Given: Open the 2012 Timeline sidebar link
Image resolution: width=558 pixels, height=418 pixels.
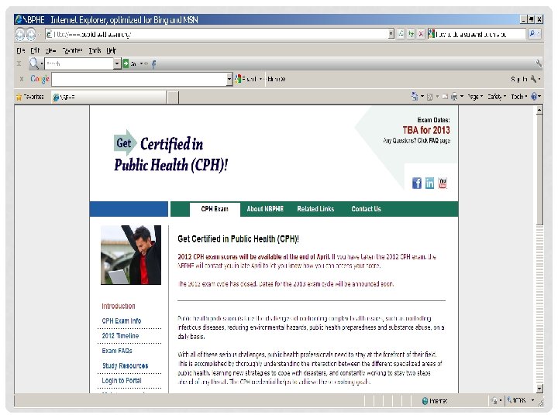Looking at the screenshot, I should click(120, 336).
